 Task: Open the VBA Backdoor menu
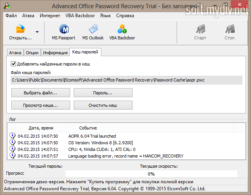coord(80,16)
